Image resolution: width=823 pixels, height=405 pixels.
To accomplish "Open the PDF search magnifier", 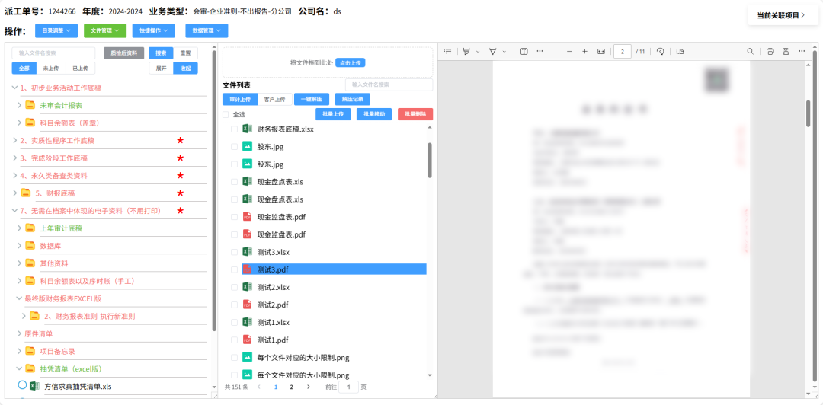I will click(750, 51).
